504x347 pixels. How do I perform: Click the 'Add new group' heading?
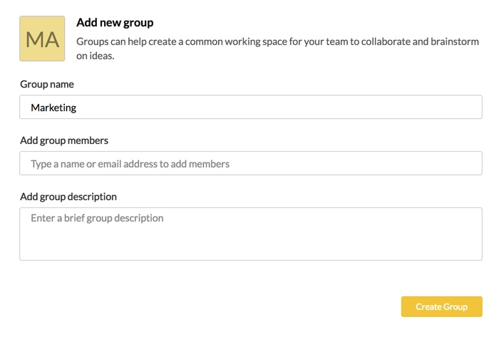click(x=115, y=23)
